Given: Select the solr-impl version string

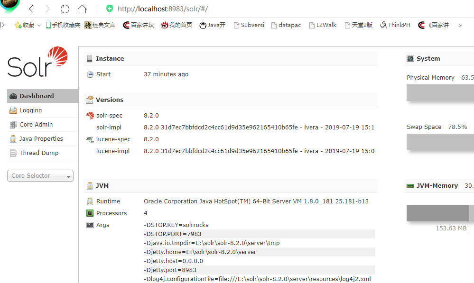Looking at the screenshot, I should tap(259, 128).
